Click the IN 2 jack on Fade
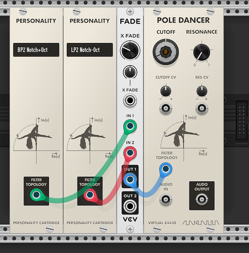 coord(130,153)
